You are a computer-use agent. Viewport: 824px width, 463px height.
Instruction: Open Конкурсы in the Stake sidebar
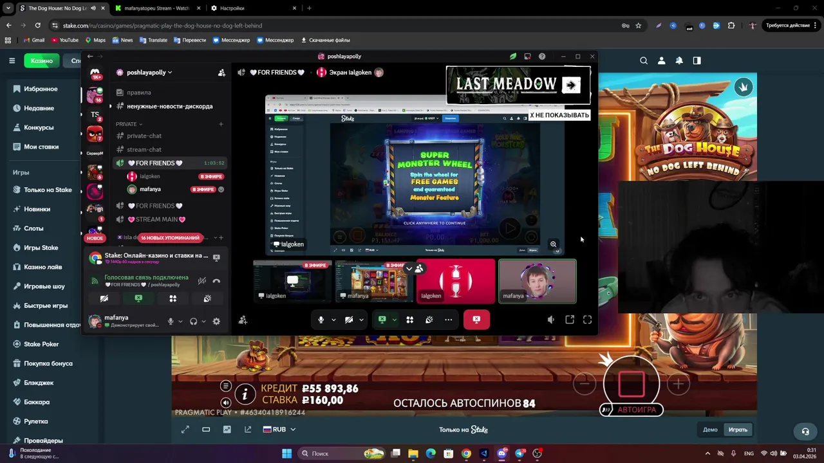(x=39, y=127)
